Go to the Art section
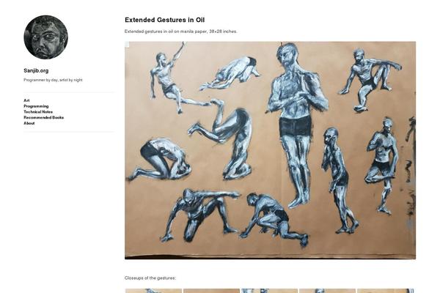Viewport: 440px width, 293px height. coord(26,100)
